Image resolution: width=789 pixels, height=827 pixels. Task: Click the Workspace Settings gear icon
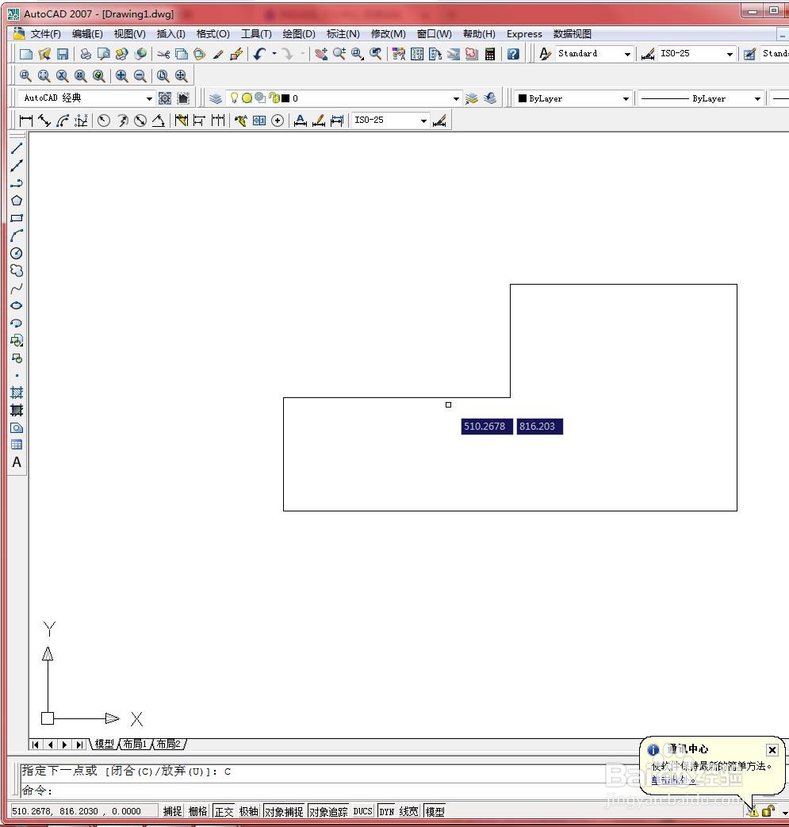point(165,98)
